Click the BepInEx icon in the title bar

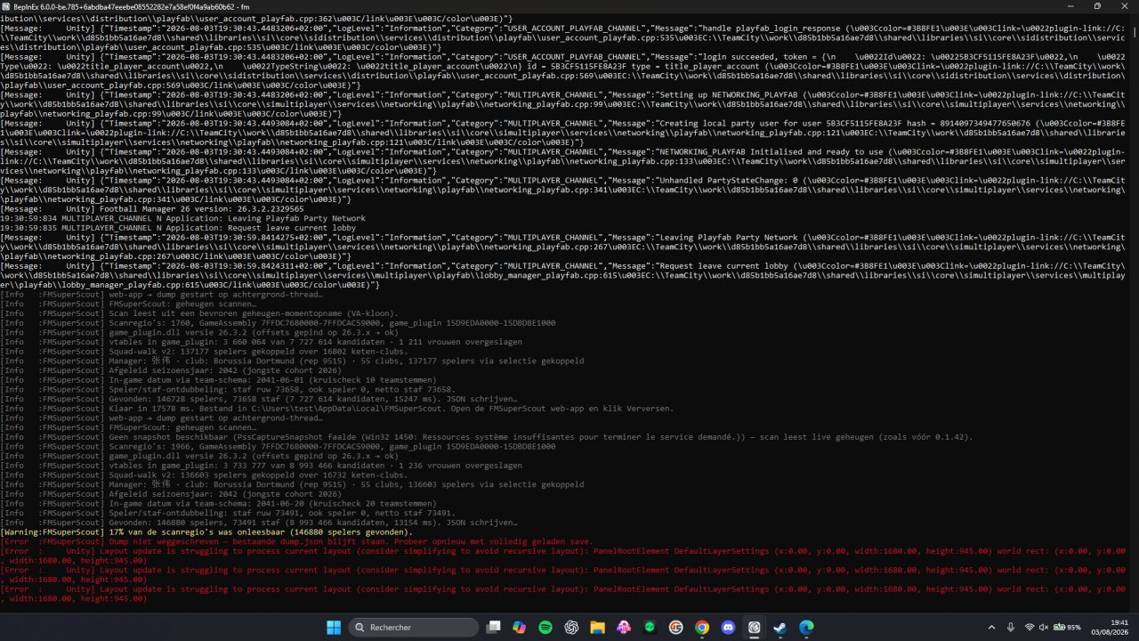pos(7,6)
